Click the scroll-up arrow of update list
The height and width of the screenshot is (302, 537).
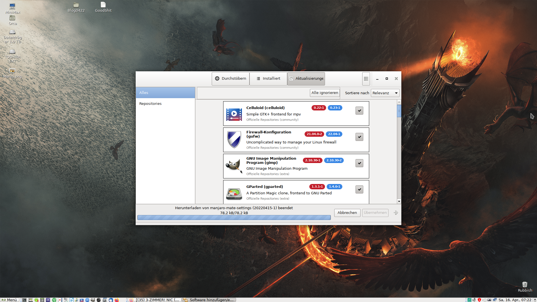(x=399, y=102)
